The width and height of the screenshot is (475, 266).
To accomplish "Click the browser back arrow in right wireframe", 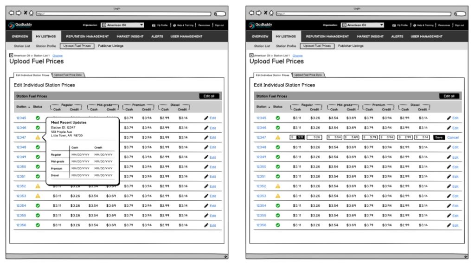I will [x=252, y=13].
